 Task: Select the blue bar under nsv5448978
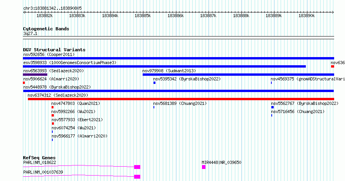(x=178, y=91)
